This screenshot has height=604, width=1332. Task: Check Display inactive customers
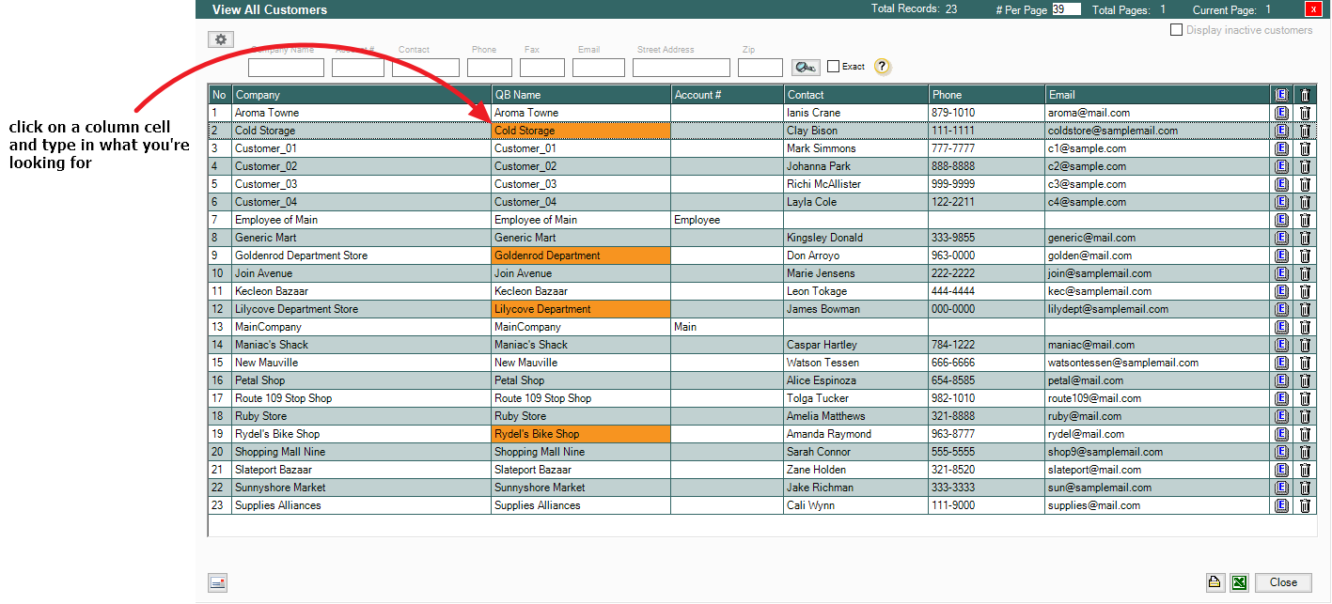pyautogui.click(x=1176, y=30)
